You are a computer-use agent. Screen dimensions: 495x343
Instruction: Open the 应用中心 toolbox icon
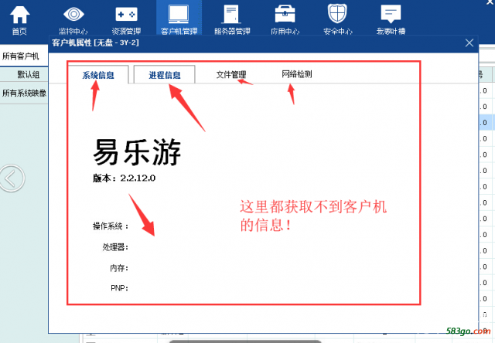click(x=285, y=14)
